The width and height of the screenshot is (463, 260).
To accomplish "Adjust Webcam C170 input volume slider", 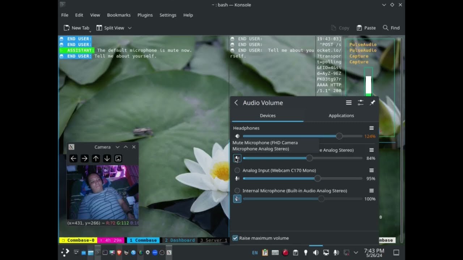I will pos(302,178).
